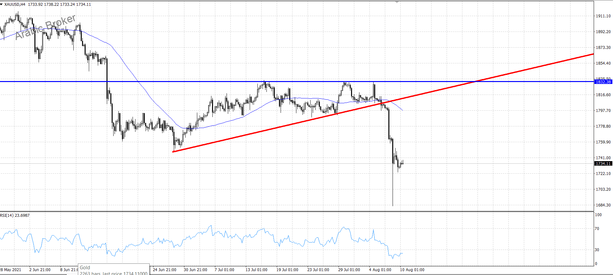Click the 1703.20 price scale label
Viewport: 613px width, 275px height.
(x=603, y=189)
